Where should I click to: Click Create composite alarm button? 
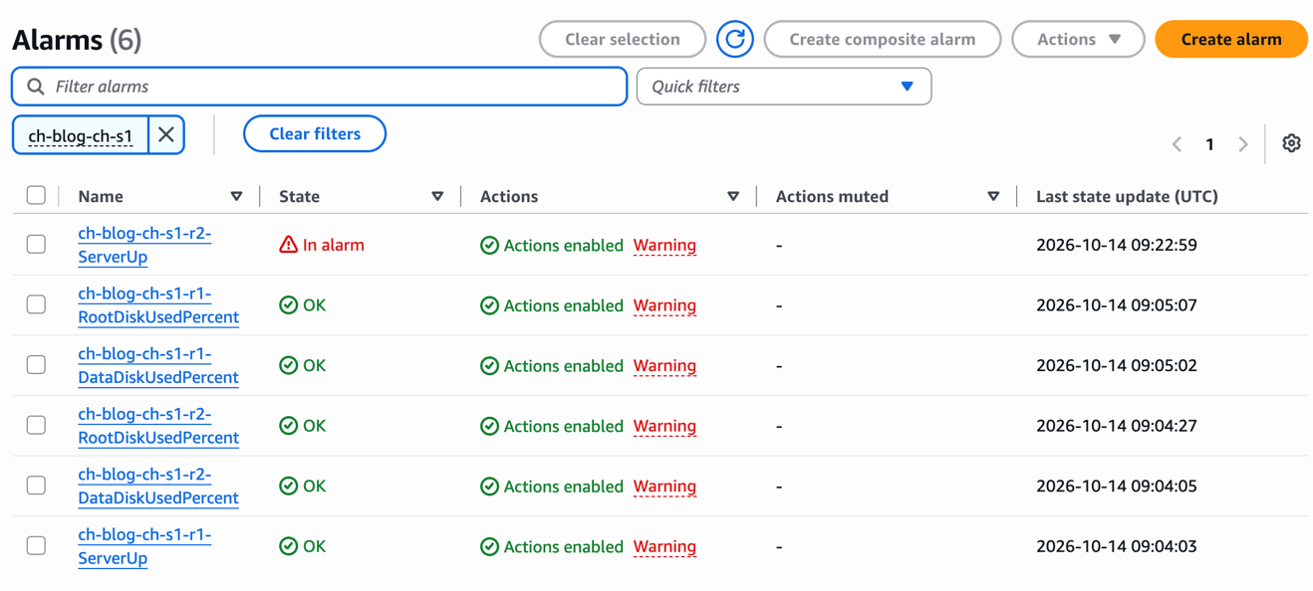click(x=883, y=39)
